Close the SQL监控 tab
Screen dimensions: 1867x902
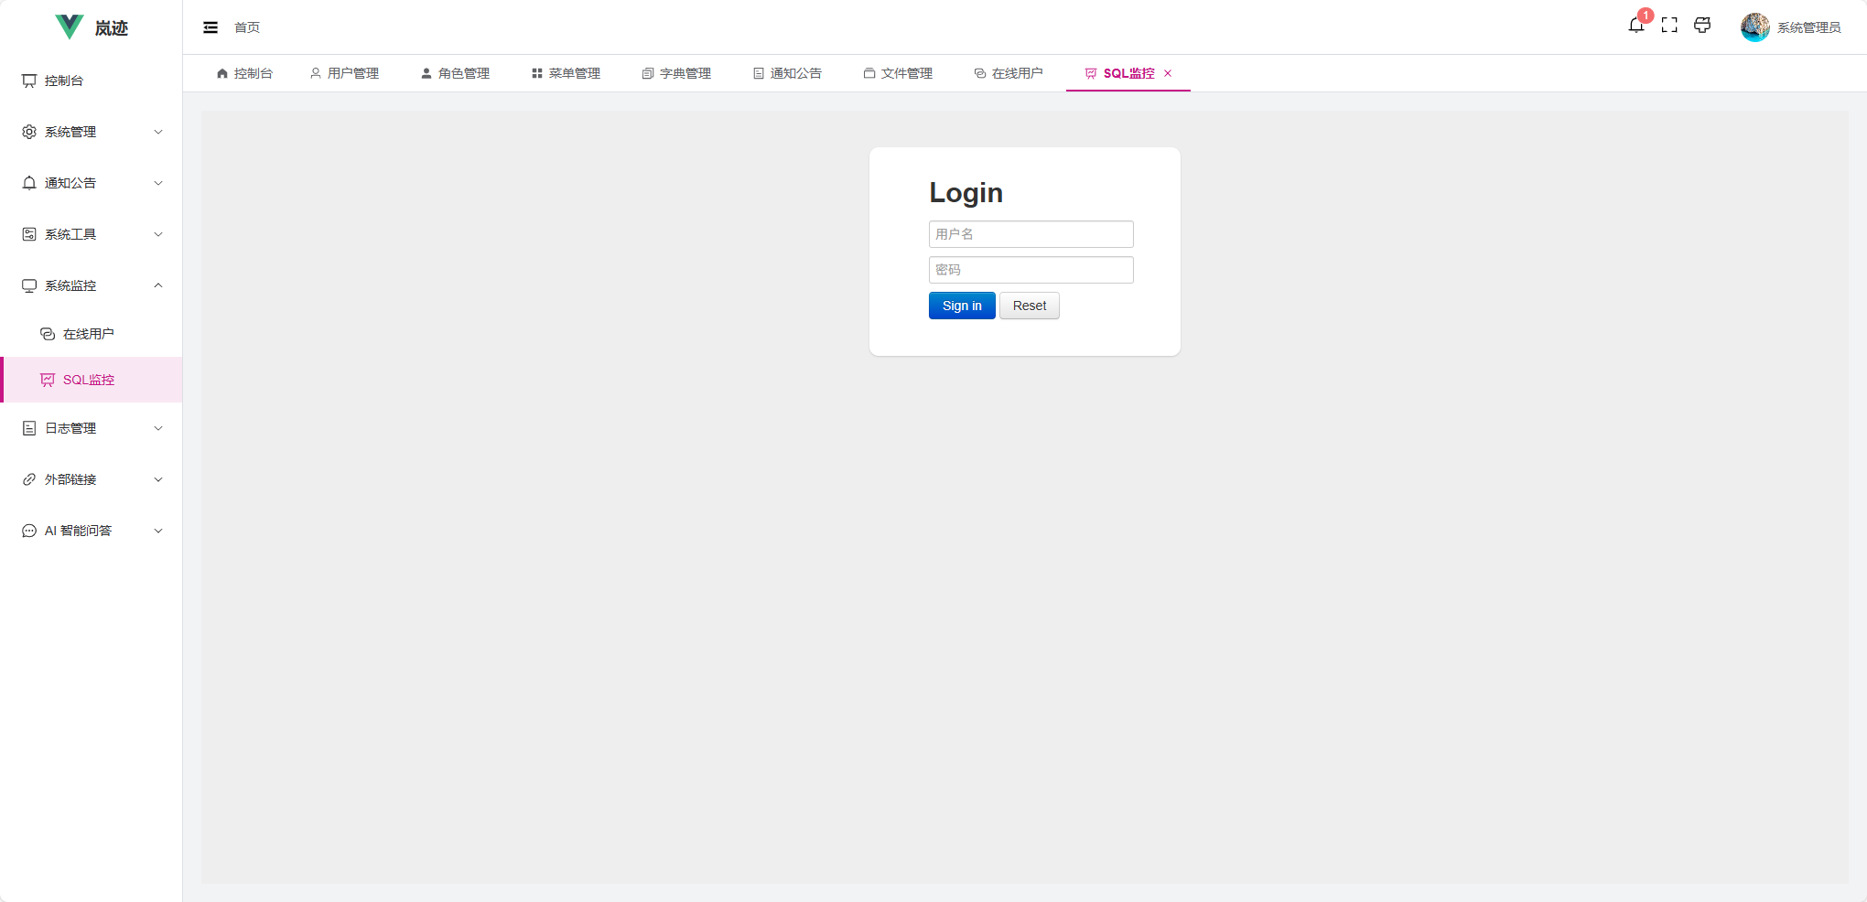[x=1169, y=73]
